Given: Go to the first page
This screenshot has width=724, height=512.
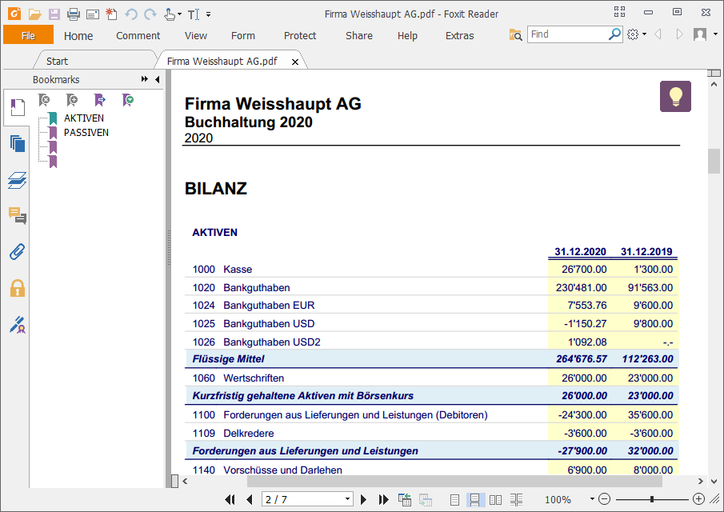Looking at the screenshot, I should point(230,499).
